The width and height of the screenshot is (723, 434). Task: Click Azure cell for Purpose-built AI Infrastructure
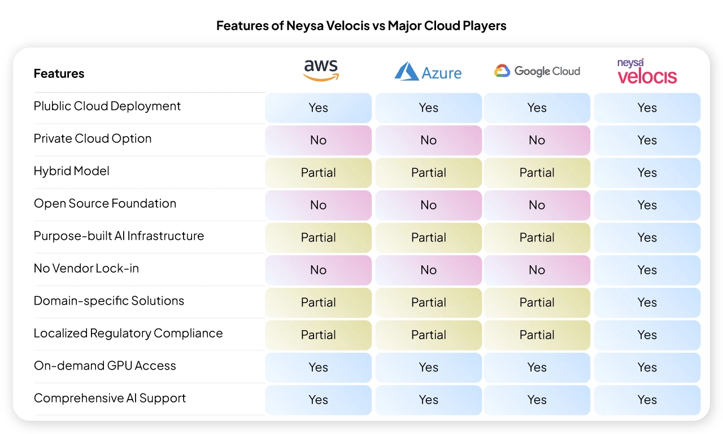[429, 238]
